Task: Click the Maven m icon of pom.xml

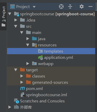Action: pos(22,88)
